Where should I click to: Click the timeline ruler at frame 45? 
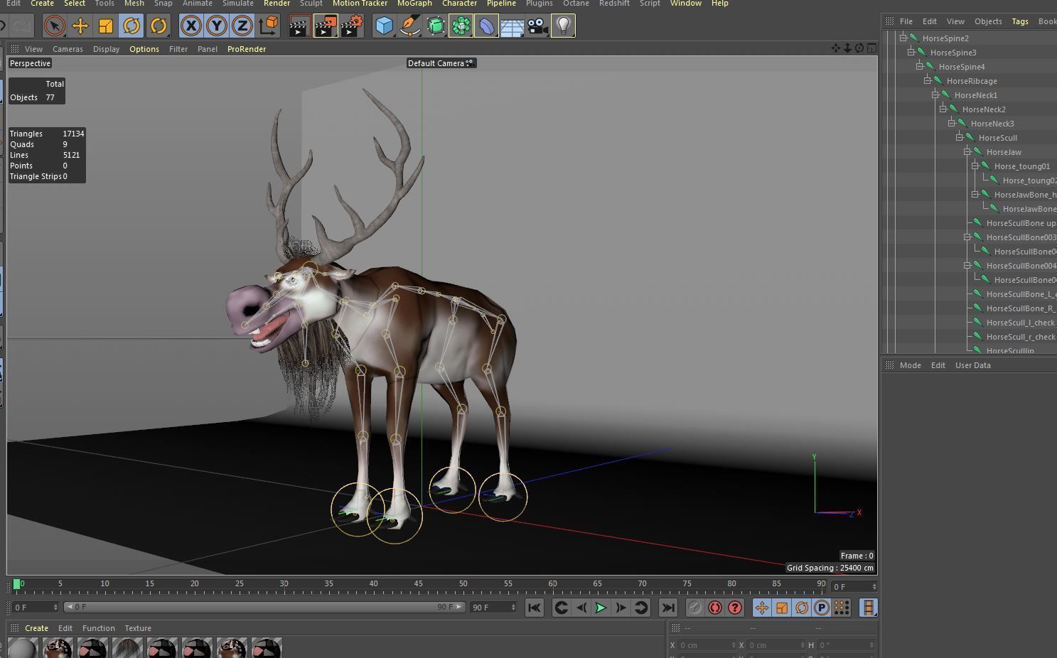click(418, 584)
